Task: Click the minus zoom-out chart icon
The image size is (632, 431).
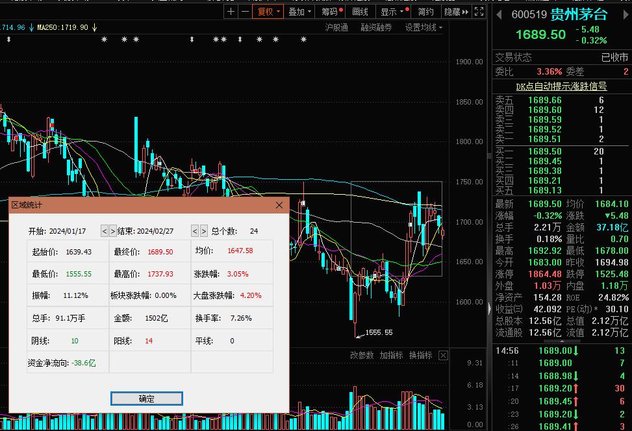Action: coord(245,12)
